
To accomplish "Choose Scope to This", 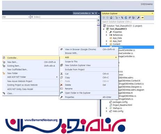I will point(89,61).
